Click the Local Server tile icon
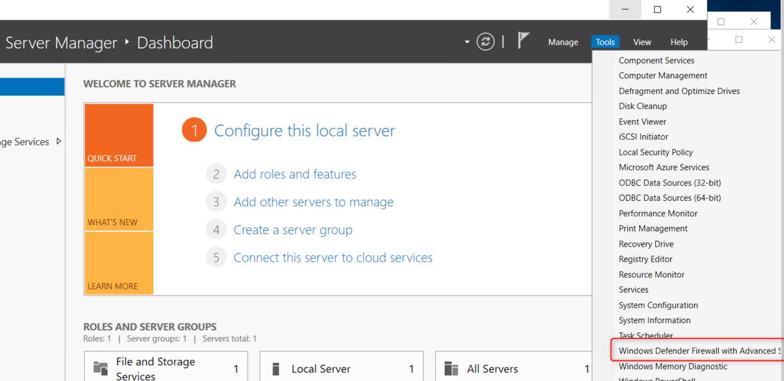 click(276, 369)
